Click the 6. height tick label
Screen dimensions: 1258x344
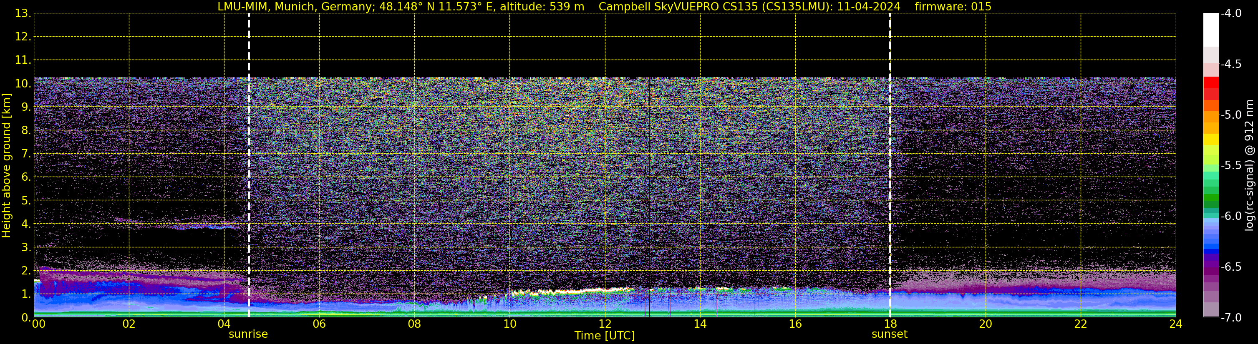point(26,177)
